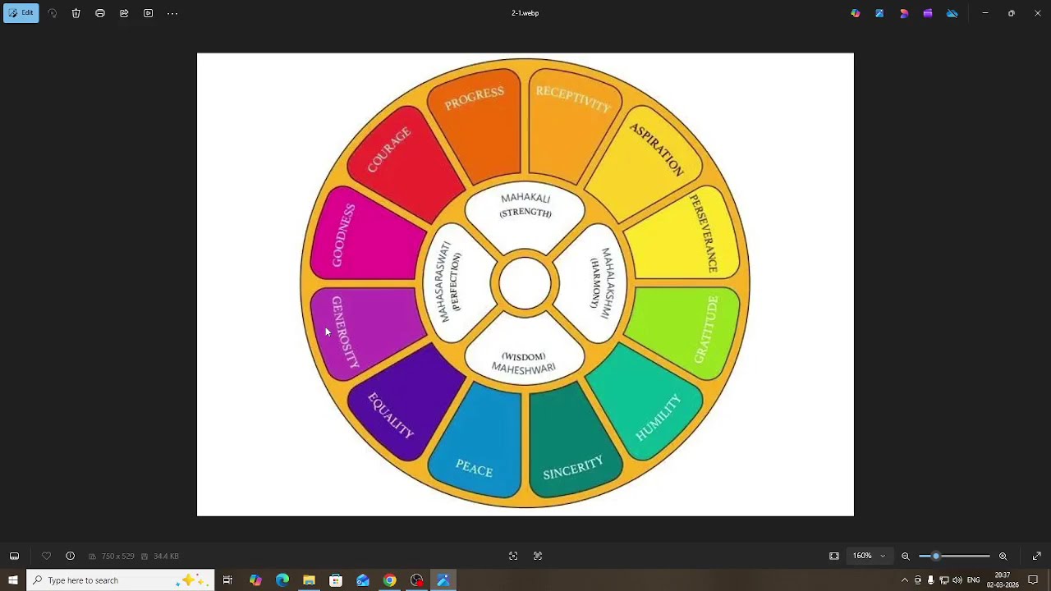Open Outlook from the taskbar
1051x591 pixels.
(x=363, y=580)
